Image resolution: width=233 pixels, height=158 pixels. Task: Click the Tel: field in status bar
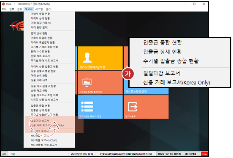coord(13,154)
